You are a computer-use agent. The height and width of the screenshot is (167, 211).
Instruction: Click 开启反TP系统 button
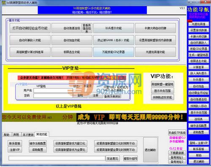coord(177,132)
